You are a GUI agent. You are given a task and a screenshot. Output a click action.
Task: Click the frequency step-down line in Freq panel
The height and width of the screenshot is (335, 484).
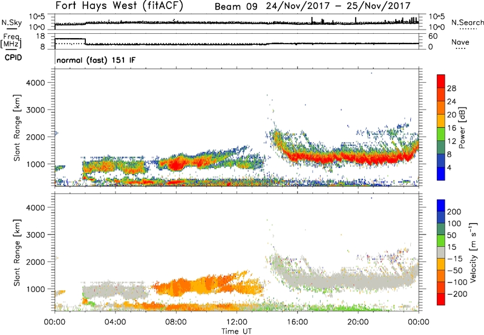pyautogui.click(x=85, y=41)
